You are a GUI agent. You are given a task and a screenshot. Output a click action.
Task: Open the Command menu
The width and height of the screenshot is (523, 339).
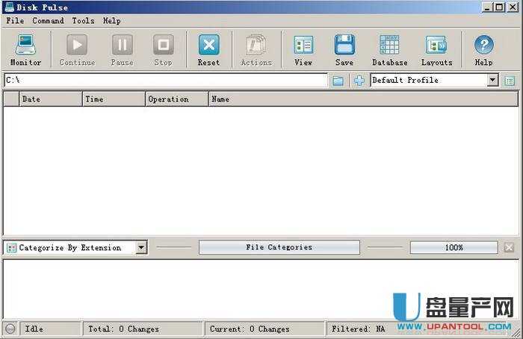(48, 21)
